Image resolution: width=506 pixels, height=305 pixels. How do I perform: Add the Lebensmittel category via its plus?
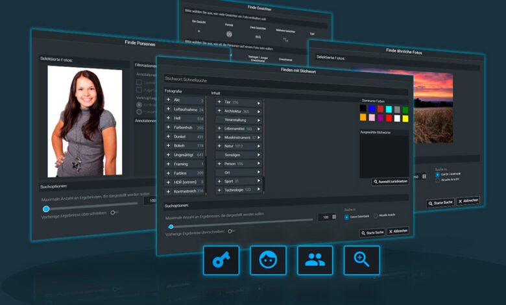coord(219,128)
